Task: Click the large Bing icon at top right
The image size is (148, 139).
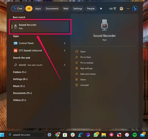Action: coord(135,9)
